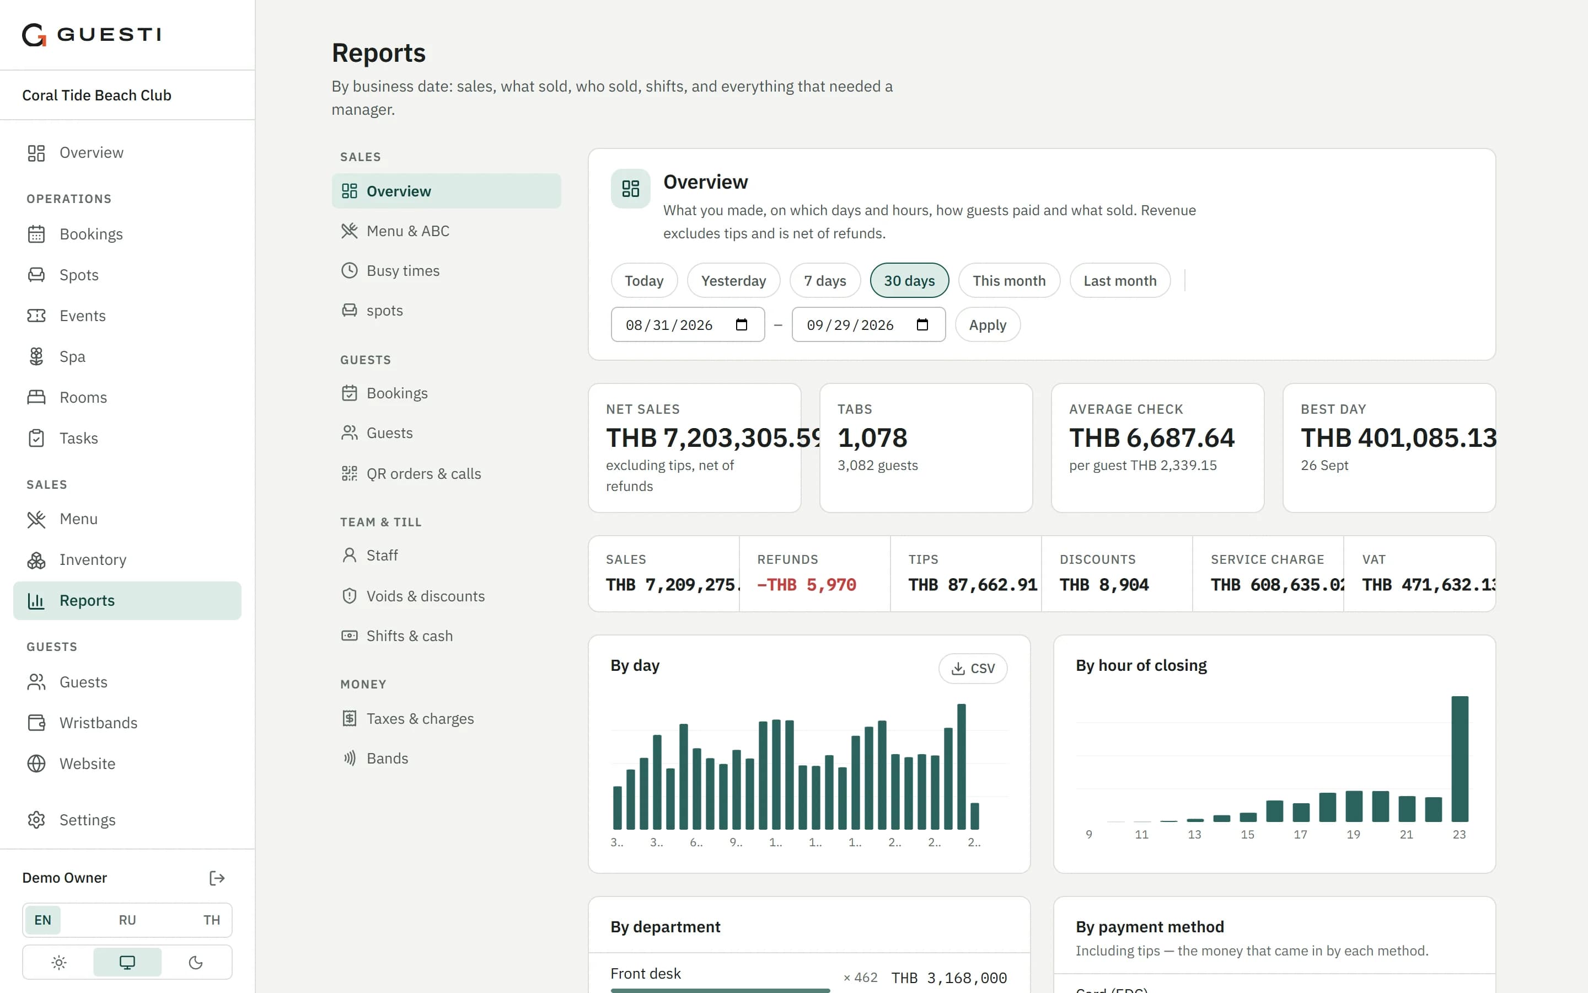Click the Coral Tide Beach Club venue name

pos(96,95)
